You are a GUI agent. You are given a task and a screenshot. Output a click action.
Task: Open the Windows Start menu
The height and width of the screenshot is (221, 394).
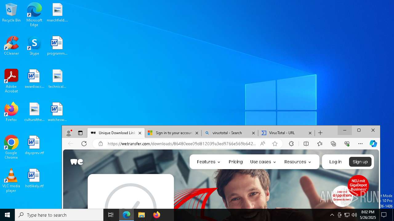coord(7,215)
